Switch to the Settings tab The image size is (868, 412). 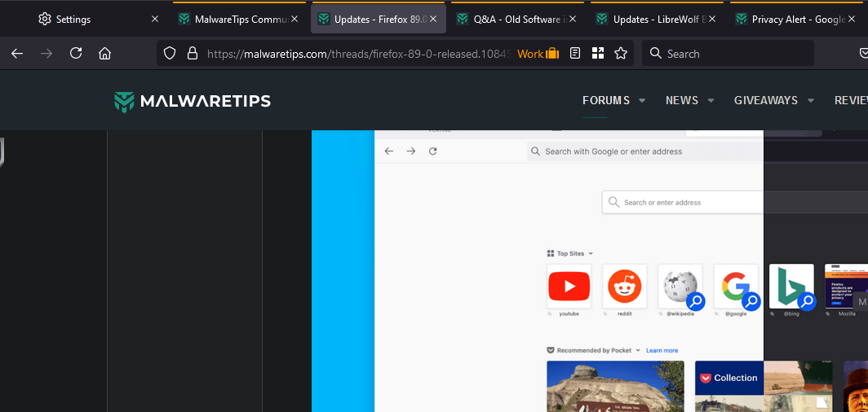99,19
